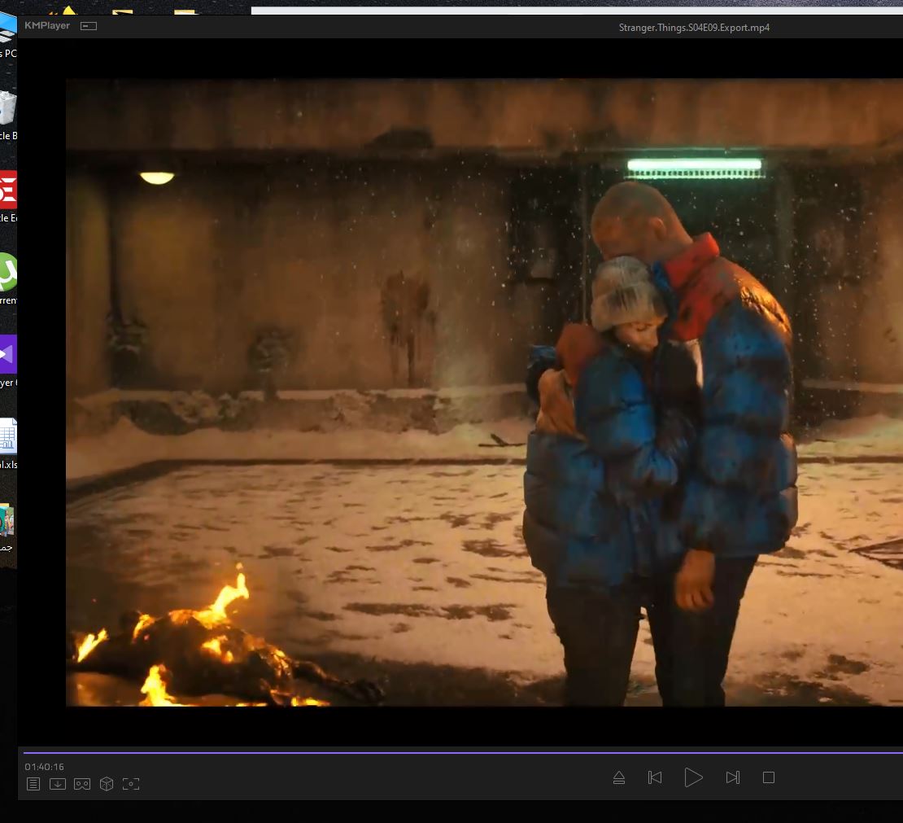Click on the video display area
903x823 pixels.
[x=484, y=391]
